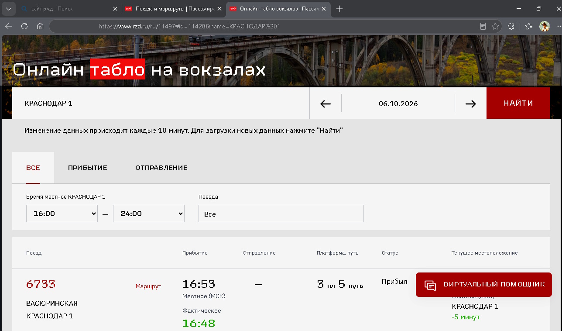562x331 pixels.
Task: Open start time dropdown showing 16:00
Action: tap(62, 214)
